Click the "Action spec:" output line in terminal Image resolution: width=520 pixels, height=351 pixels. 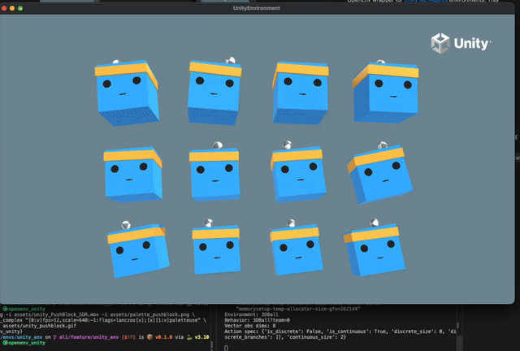click(340, 331)
